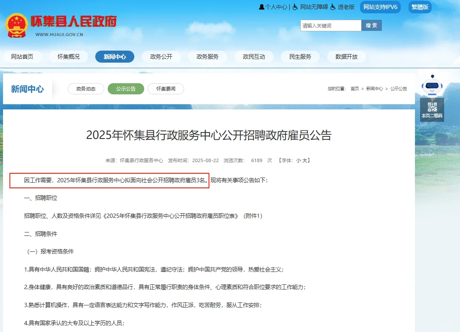Open the robot assistant icon

coord(432,85)
